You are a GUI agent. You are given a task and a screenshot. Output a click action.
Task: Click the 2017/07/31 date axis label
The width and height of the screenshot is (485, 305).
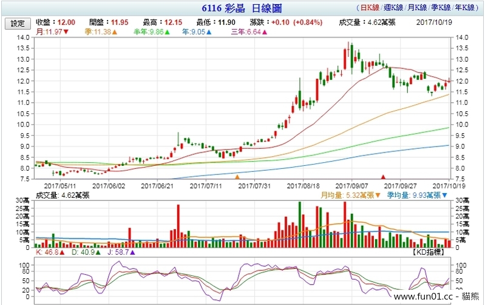pyautogui.click(x=254, y=186)
